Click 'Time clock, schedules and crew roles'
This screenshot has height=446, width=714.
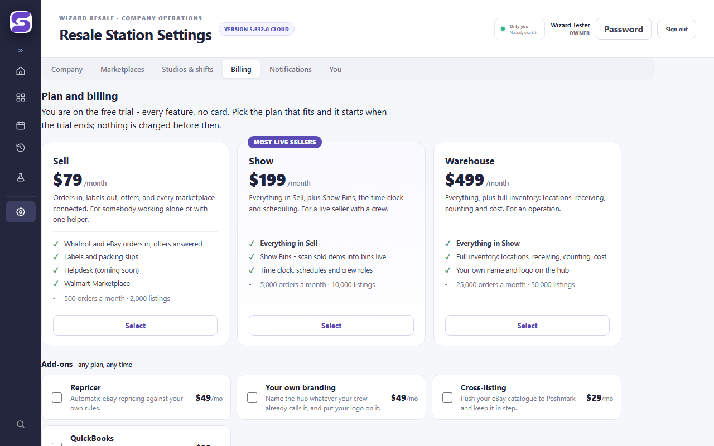click(316, 270)
